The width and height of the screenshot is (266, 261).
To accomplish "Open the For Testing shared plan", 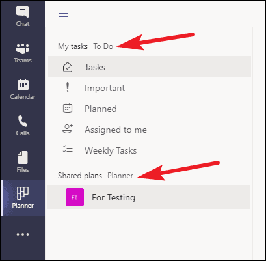I will (x=149, y=197).
